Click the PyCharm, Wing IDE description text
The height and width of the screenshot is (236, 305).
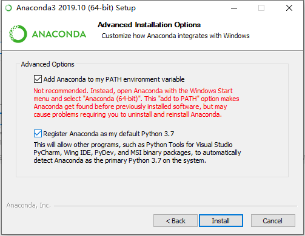click(137, 152)
